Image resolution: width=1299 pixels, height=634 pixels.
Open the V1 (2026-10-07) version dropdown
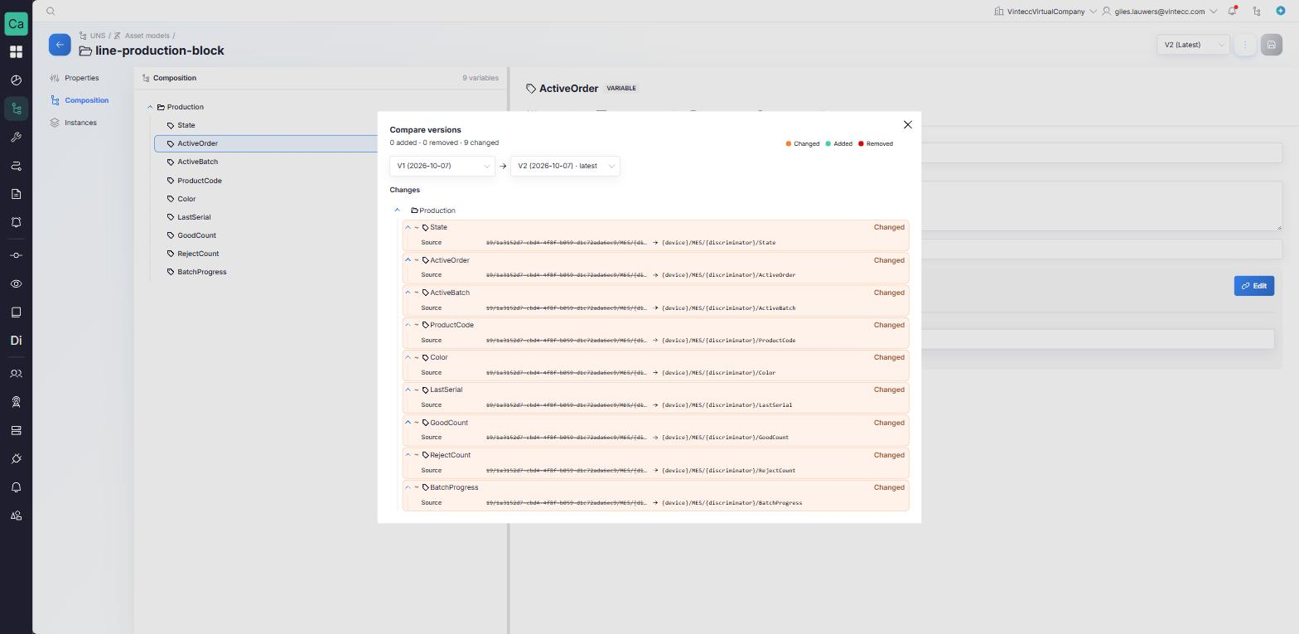[442, 166]
